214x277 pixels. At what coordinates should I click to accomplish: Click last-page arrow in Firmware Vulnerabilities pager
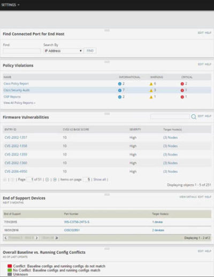point(55,179)
